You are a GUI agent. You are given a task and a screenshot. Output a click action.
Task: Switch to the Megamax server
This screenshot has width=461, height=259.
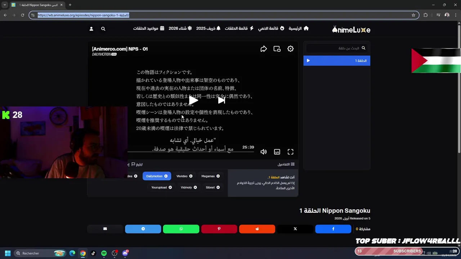[211, 176]
